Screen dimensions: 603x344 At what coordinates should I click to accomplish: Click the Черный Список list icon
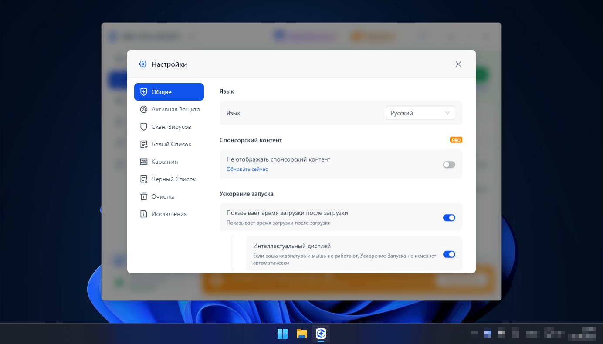pos(144,179)
